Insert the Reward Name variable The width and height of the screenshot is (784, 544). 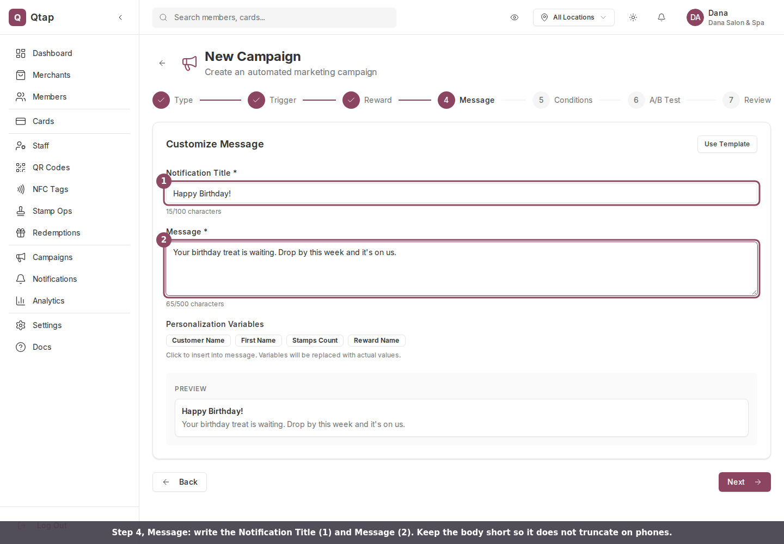coord(377,341)
